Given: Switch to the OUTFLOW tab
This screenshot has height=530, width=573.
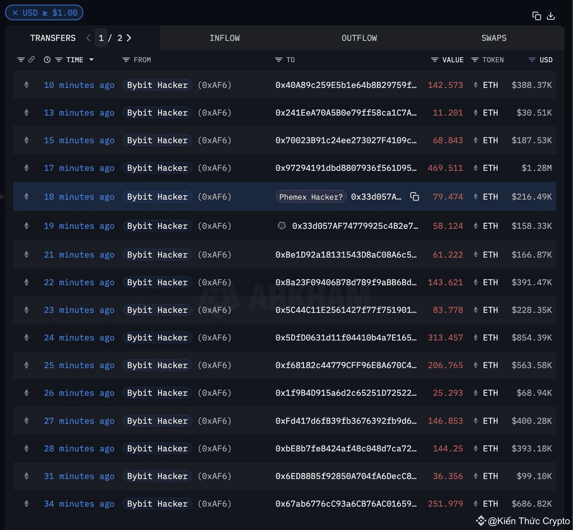Looking at the screenshot, I should pos(359,38).
